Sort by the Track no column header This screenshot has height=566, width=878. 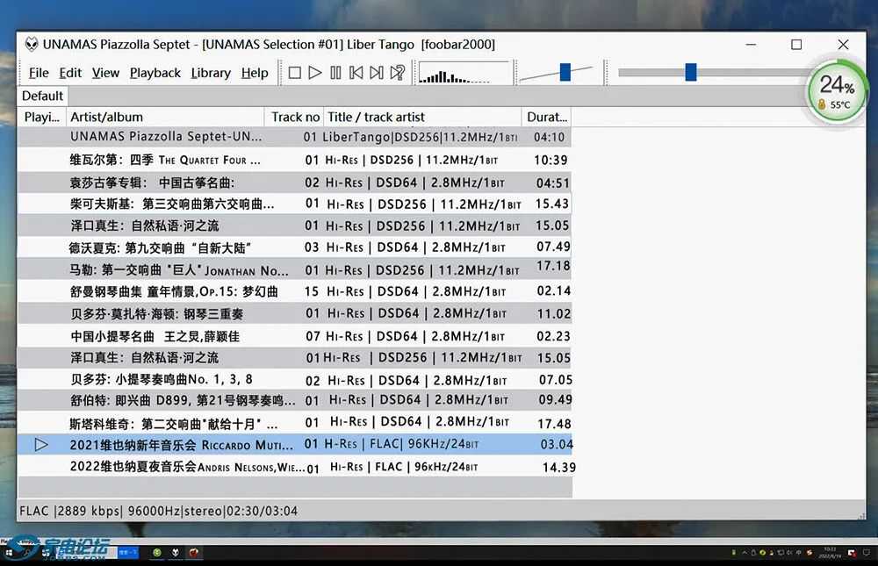[x=295, y=117]
